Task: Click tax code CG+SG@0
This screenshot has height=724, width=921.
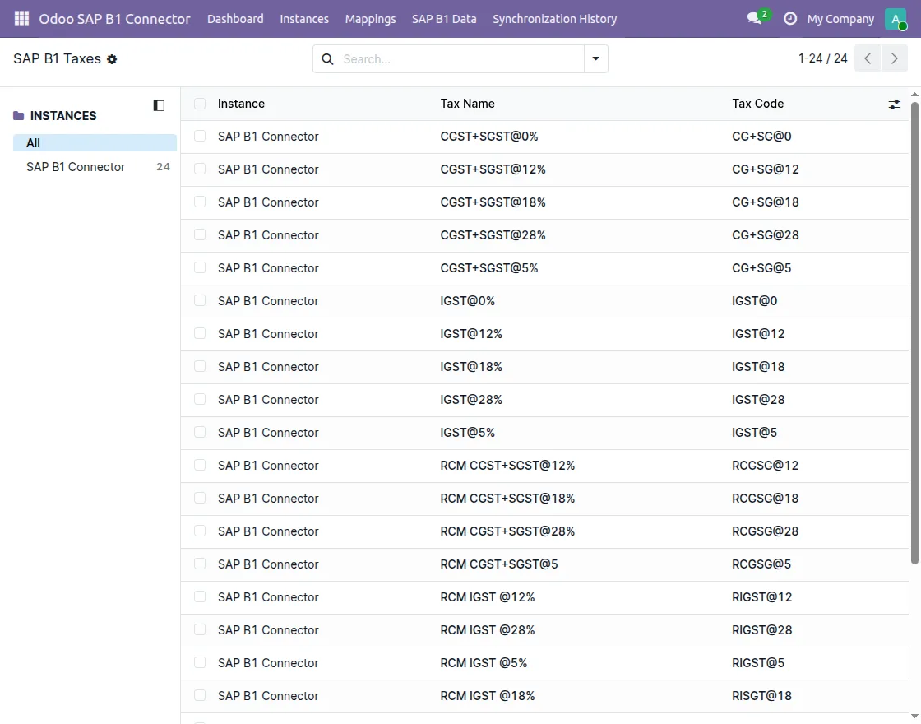Action: tap(761, 137)
